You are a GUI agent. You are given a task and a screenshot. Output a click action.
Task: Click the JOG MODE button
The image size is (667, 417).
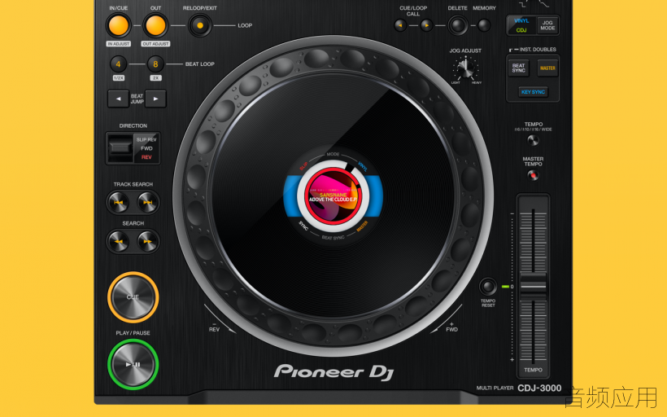[x=547, y=25]
